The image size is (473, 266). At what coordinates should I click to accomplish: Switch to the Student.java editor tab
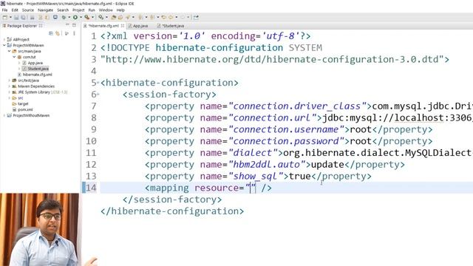[171, 26]
